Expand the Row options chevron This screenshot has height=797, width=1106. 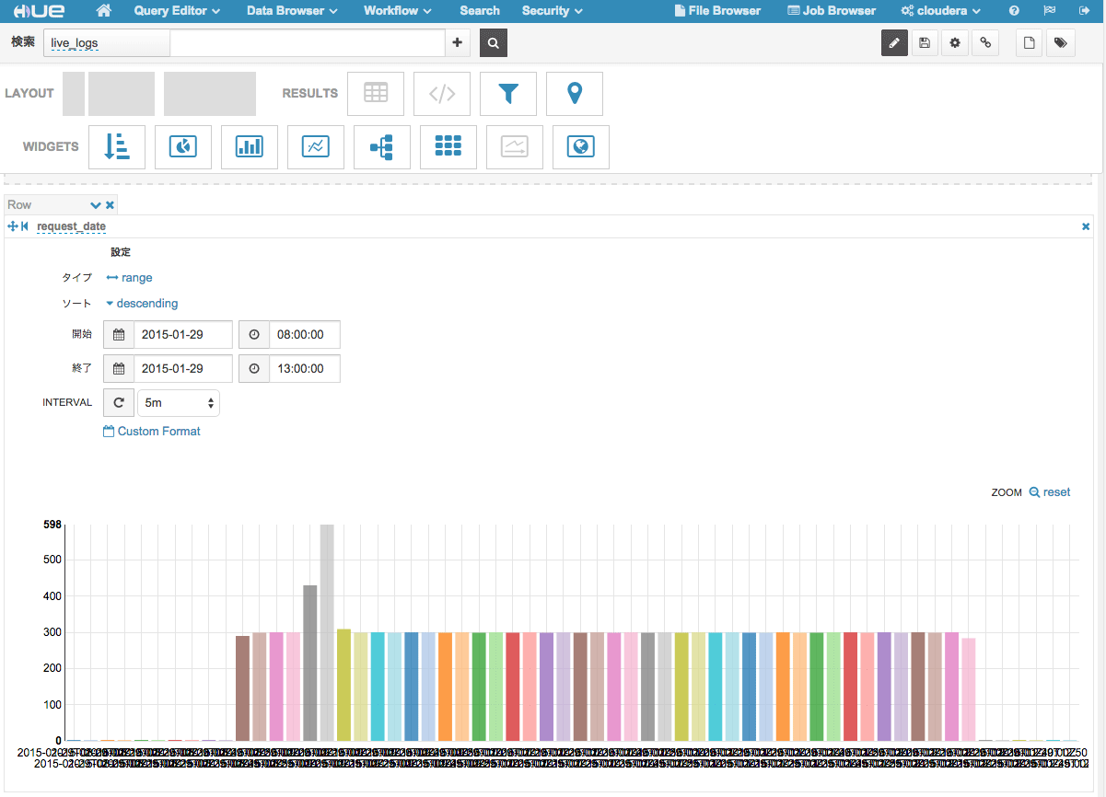pyautogui.click(x=95, y=204)
